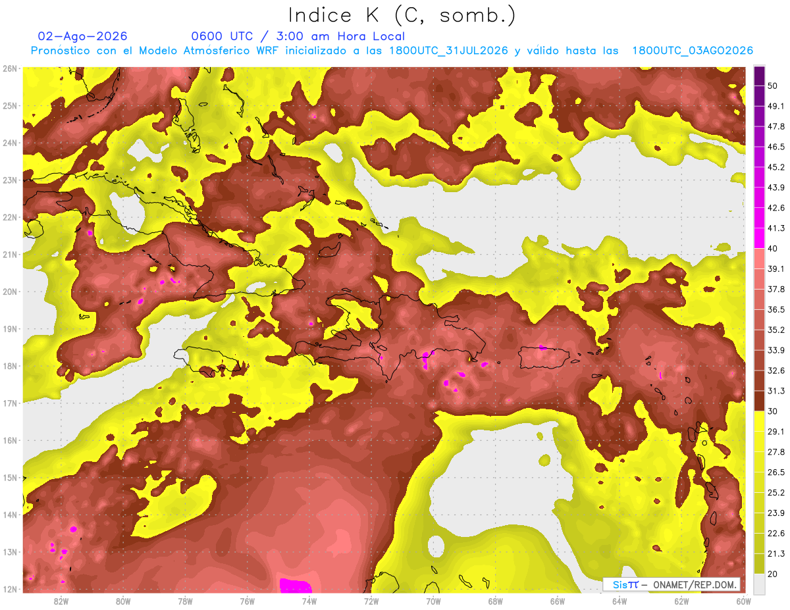Click the 14N latitude axis label
The width and height of the screenshot is (790, 610).
(10, 515)
